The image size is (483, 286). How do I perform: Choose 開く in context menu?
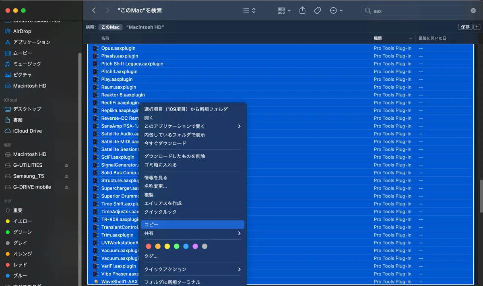[192, 118]
